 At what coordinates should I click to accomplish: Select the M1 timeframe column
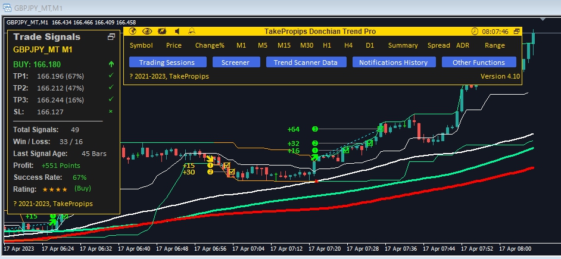pos(241,45)
